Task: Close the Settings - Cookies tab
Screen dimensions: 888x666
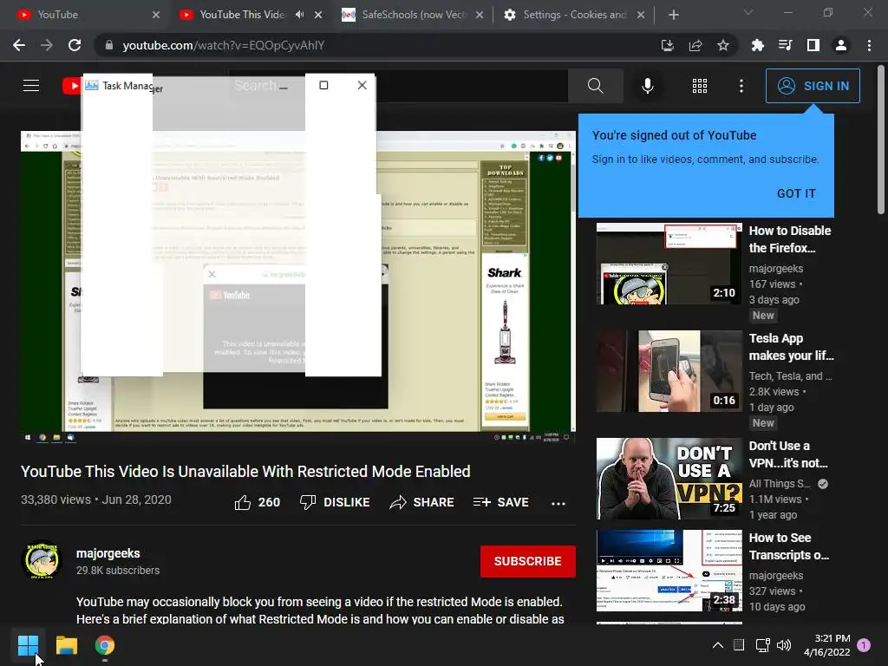Action: point(641,15)
